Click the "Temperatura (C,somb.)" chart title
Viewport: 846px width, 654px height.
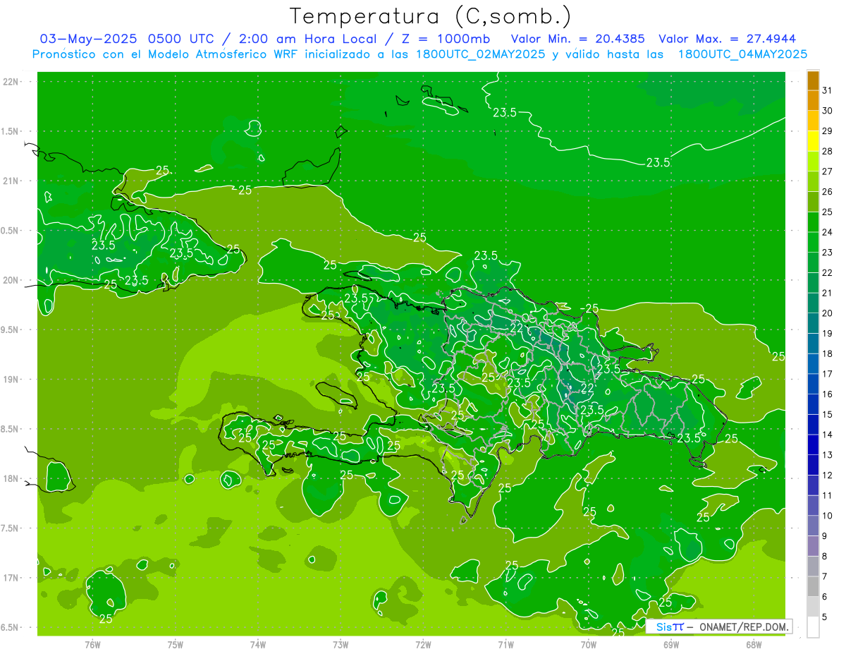coord(431,16)
